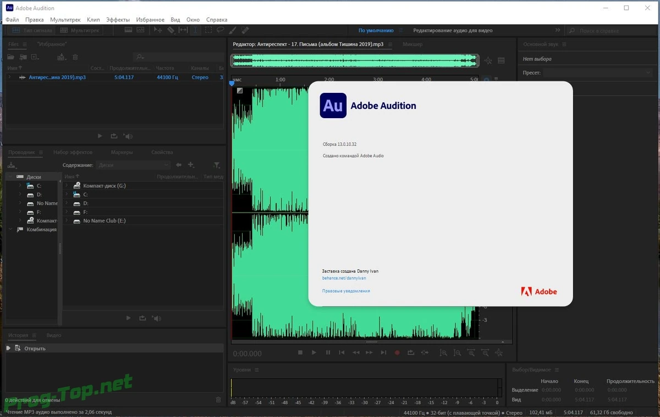Start recording with the red record button
Image resolution: width=660 pixels, height=417 pixels.
[397, 352]
